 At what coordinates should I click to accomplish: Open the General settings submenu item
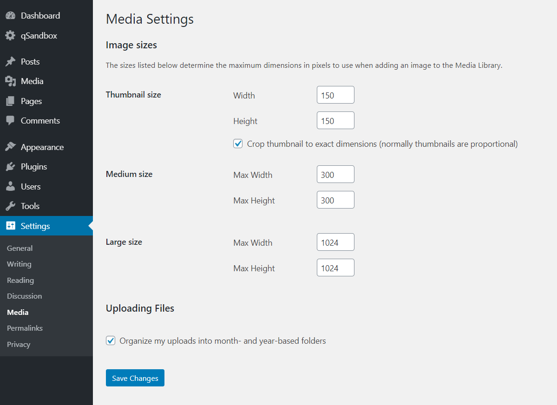point(20,248)
